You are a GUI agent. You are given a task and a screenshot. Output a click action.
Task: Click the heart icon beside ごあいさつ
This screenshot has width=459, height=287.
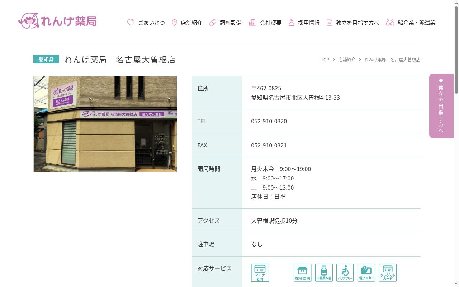pos(131,23)
